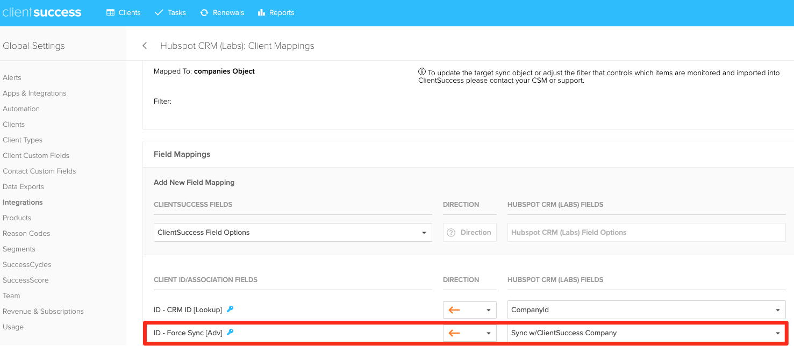794x346 pixels.
Task: Click the Tasks checkmark icon
Action: tap(159, 12)
